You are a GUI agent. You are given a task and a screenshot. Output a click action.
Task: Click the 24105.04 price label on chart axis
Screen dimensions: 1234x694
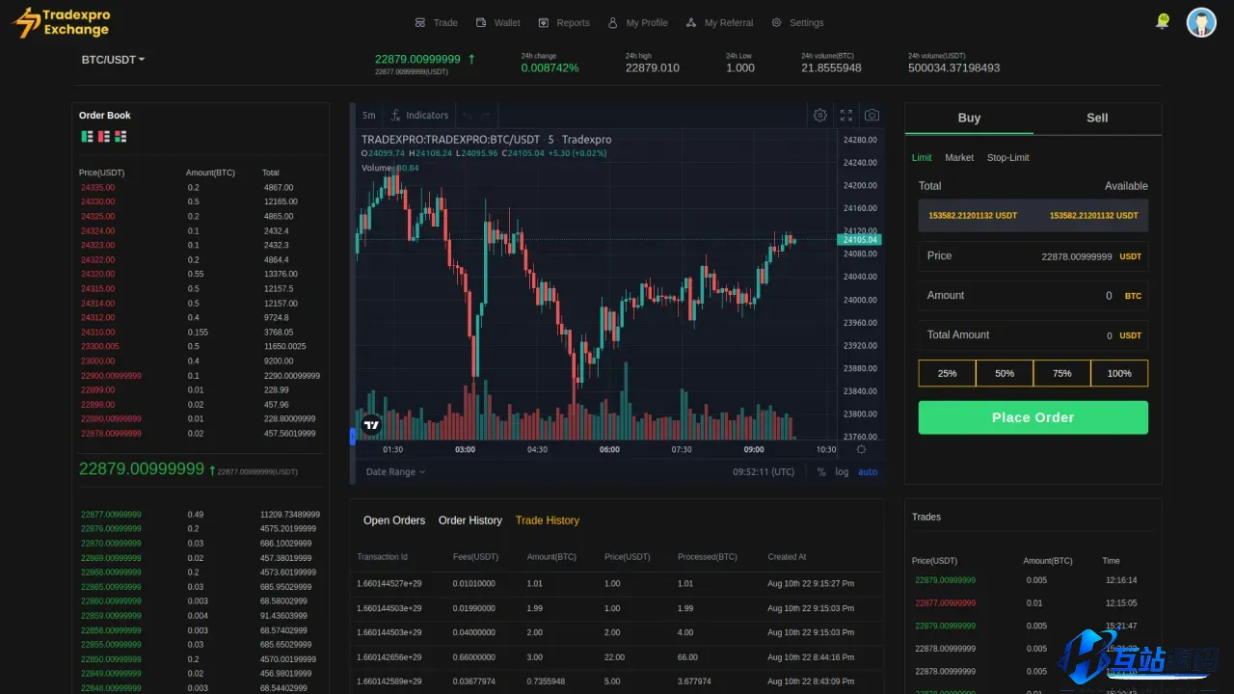point(860,239)
